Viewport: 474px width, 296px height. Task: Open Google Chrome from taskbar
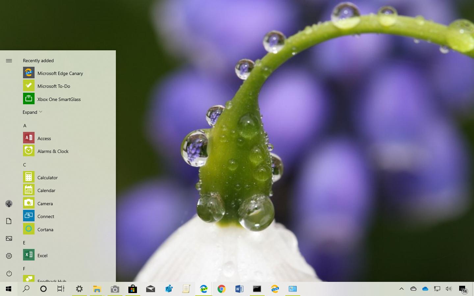[222, 289]
